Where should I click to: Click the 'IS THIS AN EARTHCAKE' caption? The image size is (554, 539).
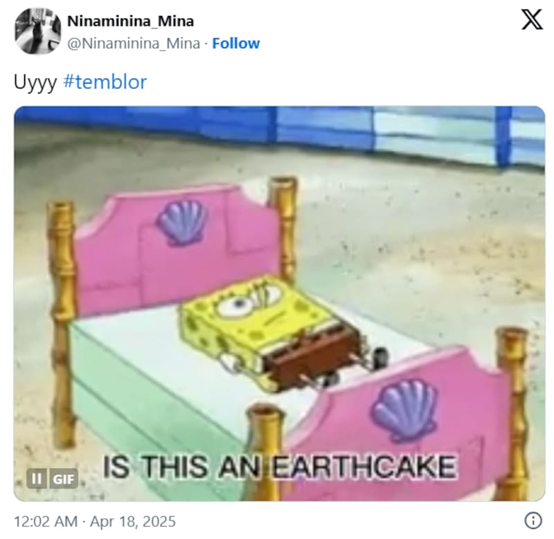[280, 466]
